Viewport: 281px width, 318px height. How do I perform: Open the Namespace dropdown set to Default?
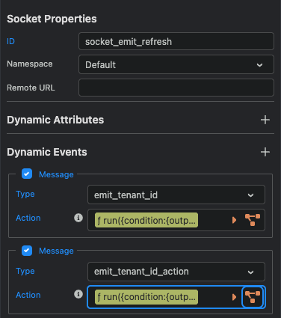(176, 64)
